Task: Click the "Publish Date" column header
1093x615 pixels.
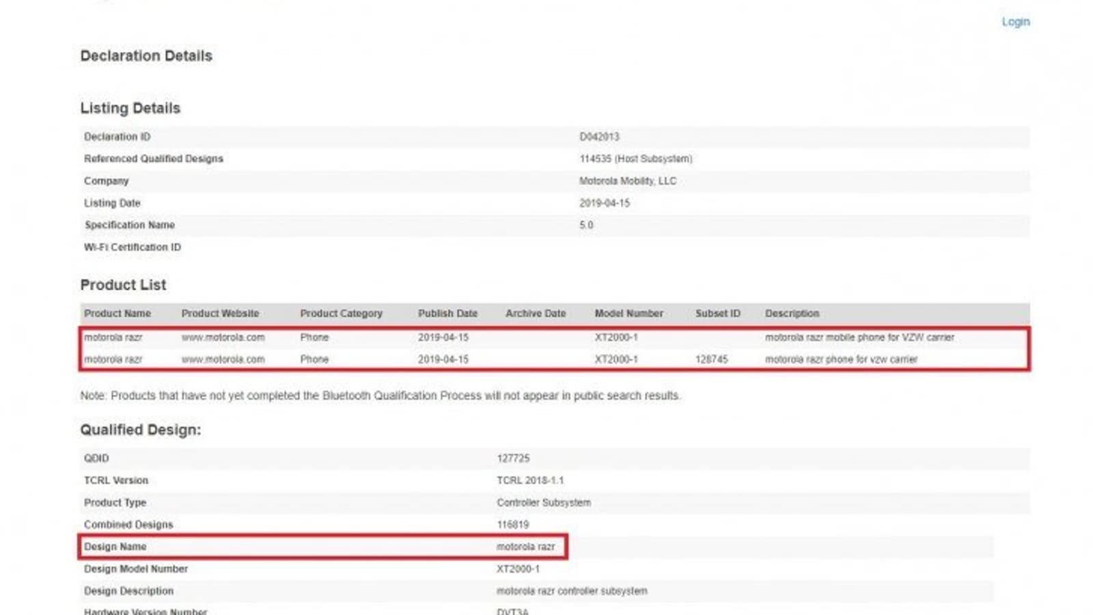Action: pyautogui.click(x=448, y=314)
